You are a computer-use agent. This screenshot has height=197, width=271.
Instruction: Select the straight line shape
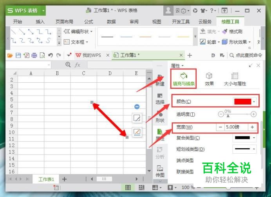click(13, 32)
